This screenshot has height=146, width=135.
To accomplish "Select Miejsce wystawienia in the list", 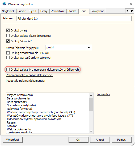I will tap(20, 95).
